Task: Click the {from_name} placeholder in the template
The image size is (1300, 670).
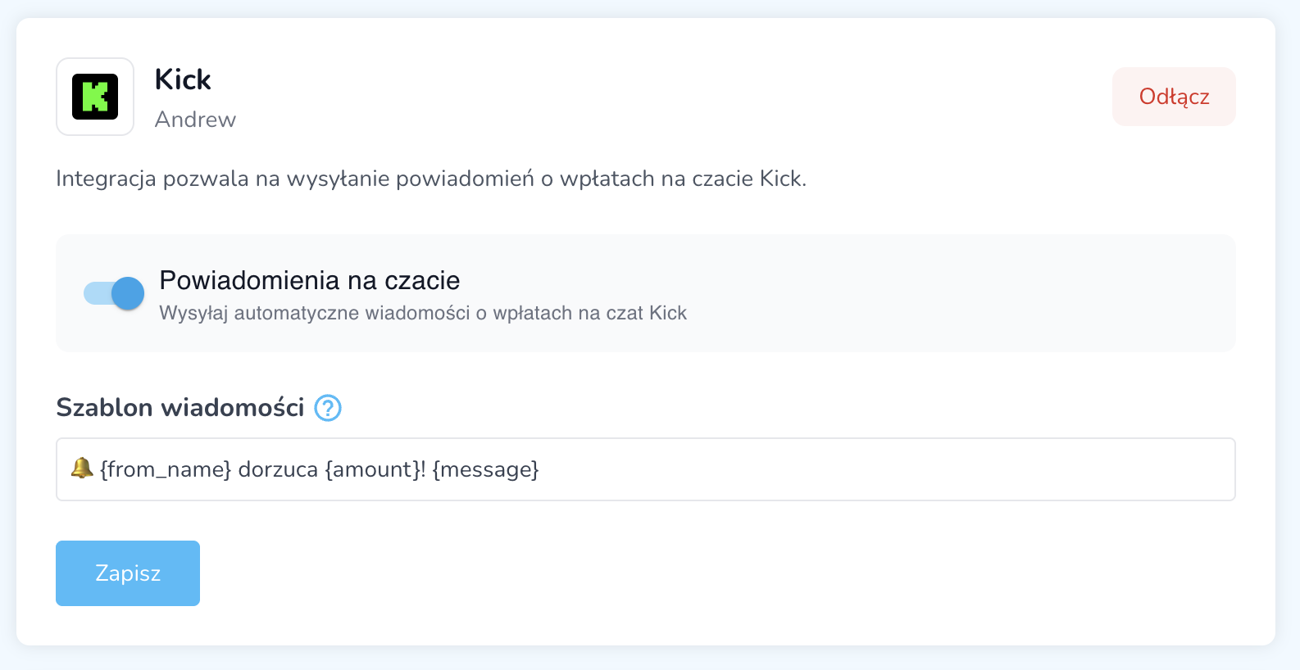Action: pyautogui.click(x=166, y=469)
